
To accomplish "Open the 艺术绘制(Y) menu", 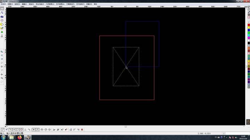I will point(80,4).
